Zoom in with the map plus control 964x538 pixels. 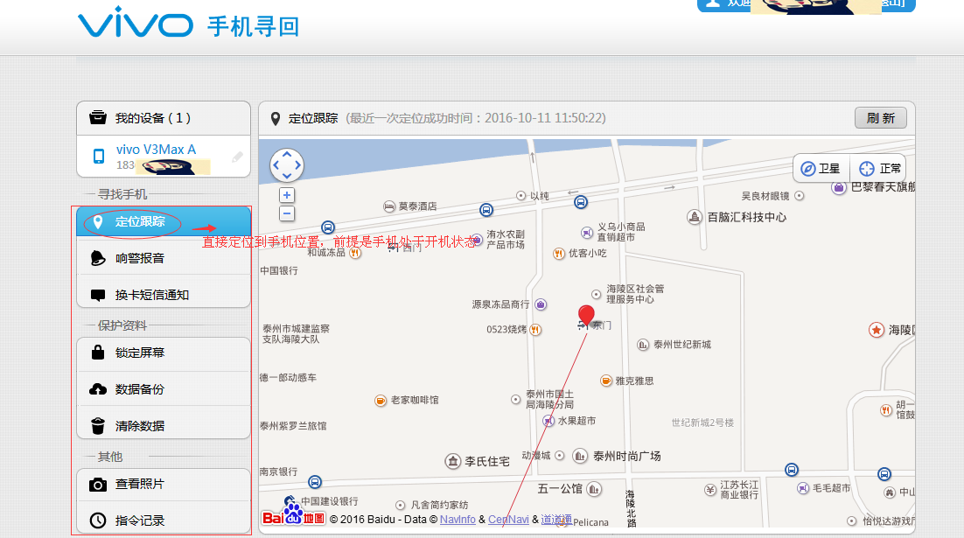pos(286,194)
